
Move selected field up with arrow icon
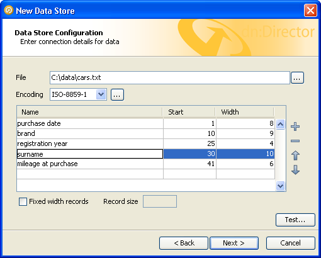pyautogui.click(x=295, y=155)
